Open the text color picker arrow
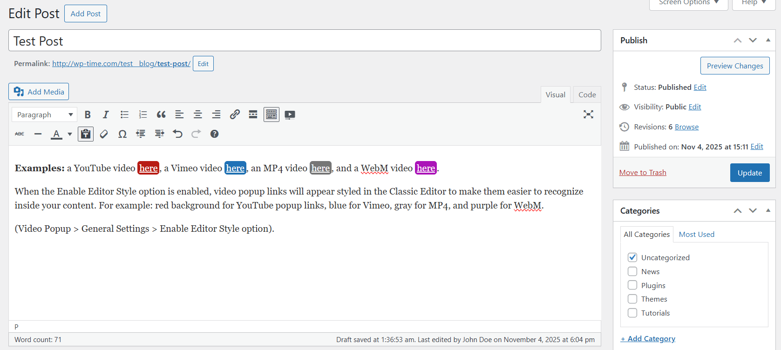Screen dimensions: 781x350 [70, 134]
